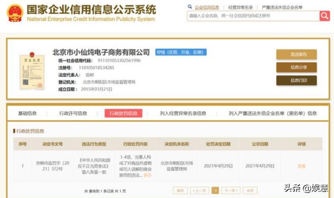Click the 序号 column header
334x198 pixels.
[23, 144]
